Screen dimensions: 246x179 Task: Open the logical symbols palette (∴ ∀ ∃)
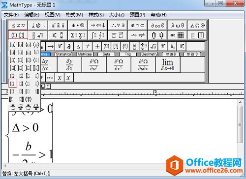coord(118,26)
